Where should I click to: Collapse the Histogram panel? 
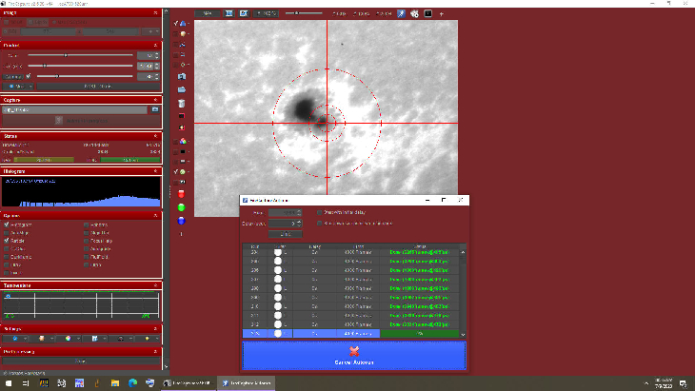point(155,171)
